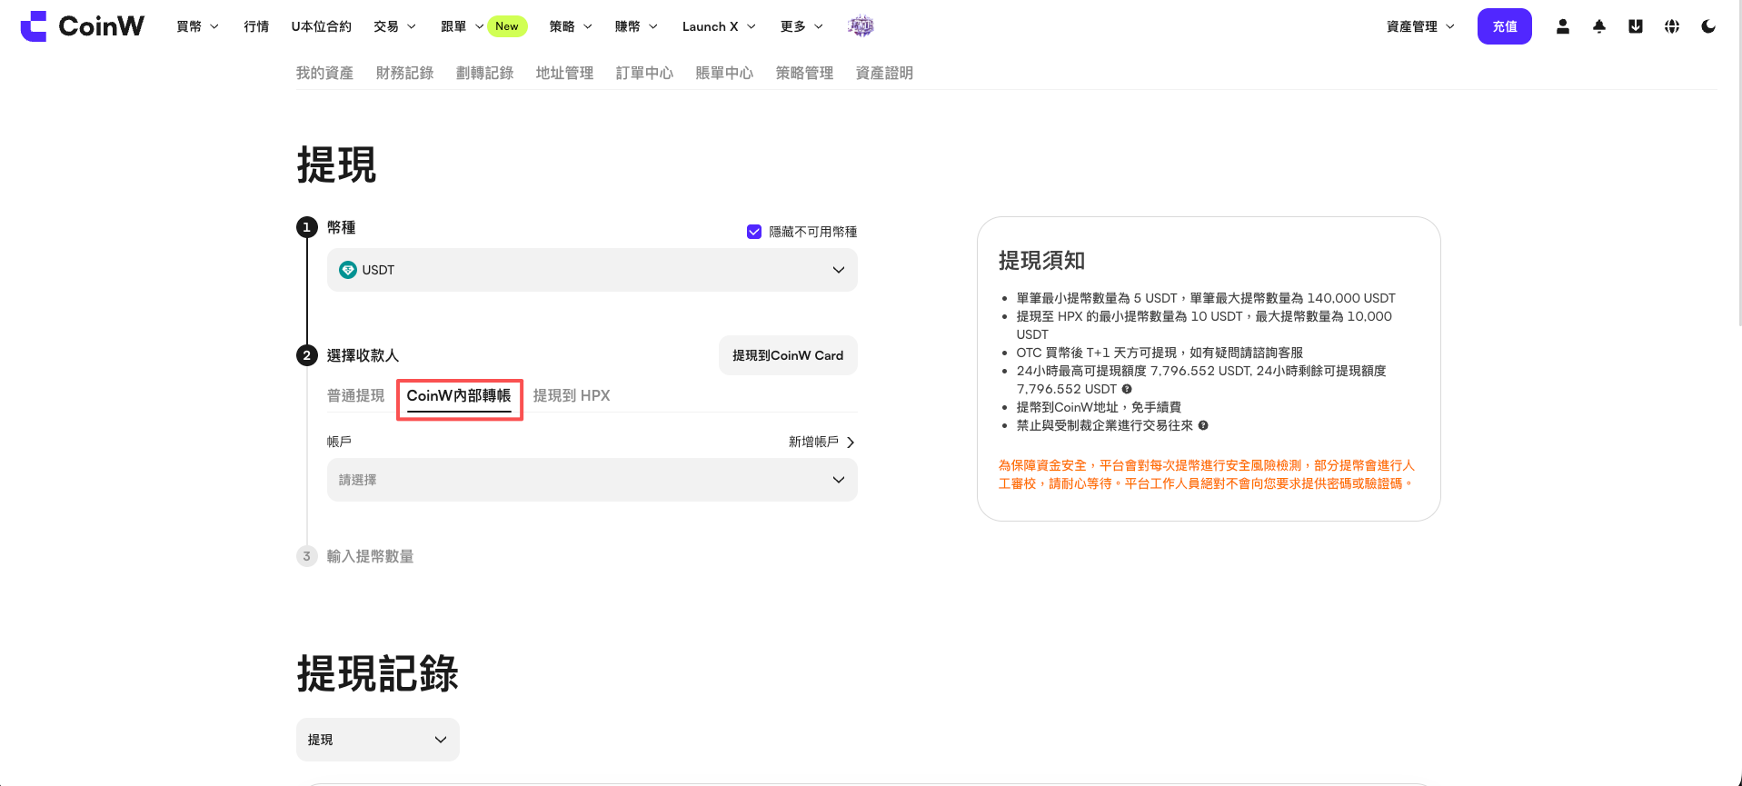Open notifications bell icon

pos(1599,26)
